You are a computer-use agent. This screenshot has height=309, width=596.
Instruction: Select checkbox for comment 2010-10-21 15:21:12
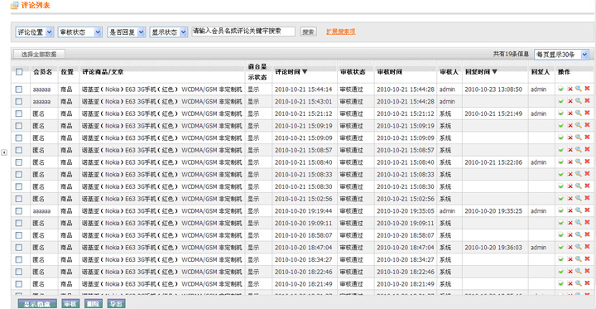click(19, 113)
